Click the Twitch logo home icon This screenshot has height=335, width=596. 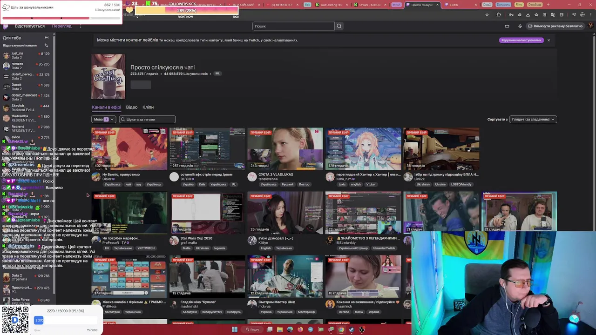(6, 26)
